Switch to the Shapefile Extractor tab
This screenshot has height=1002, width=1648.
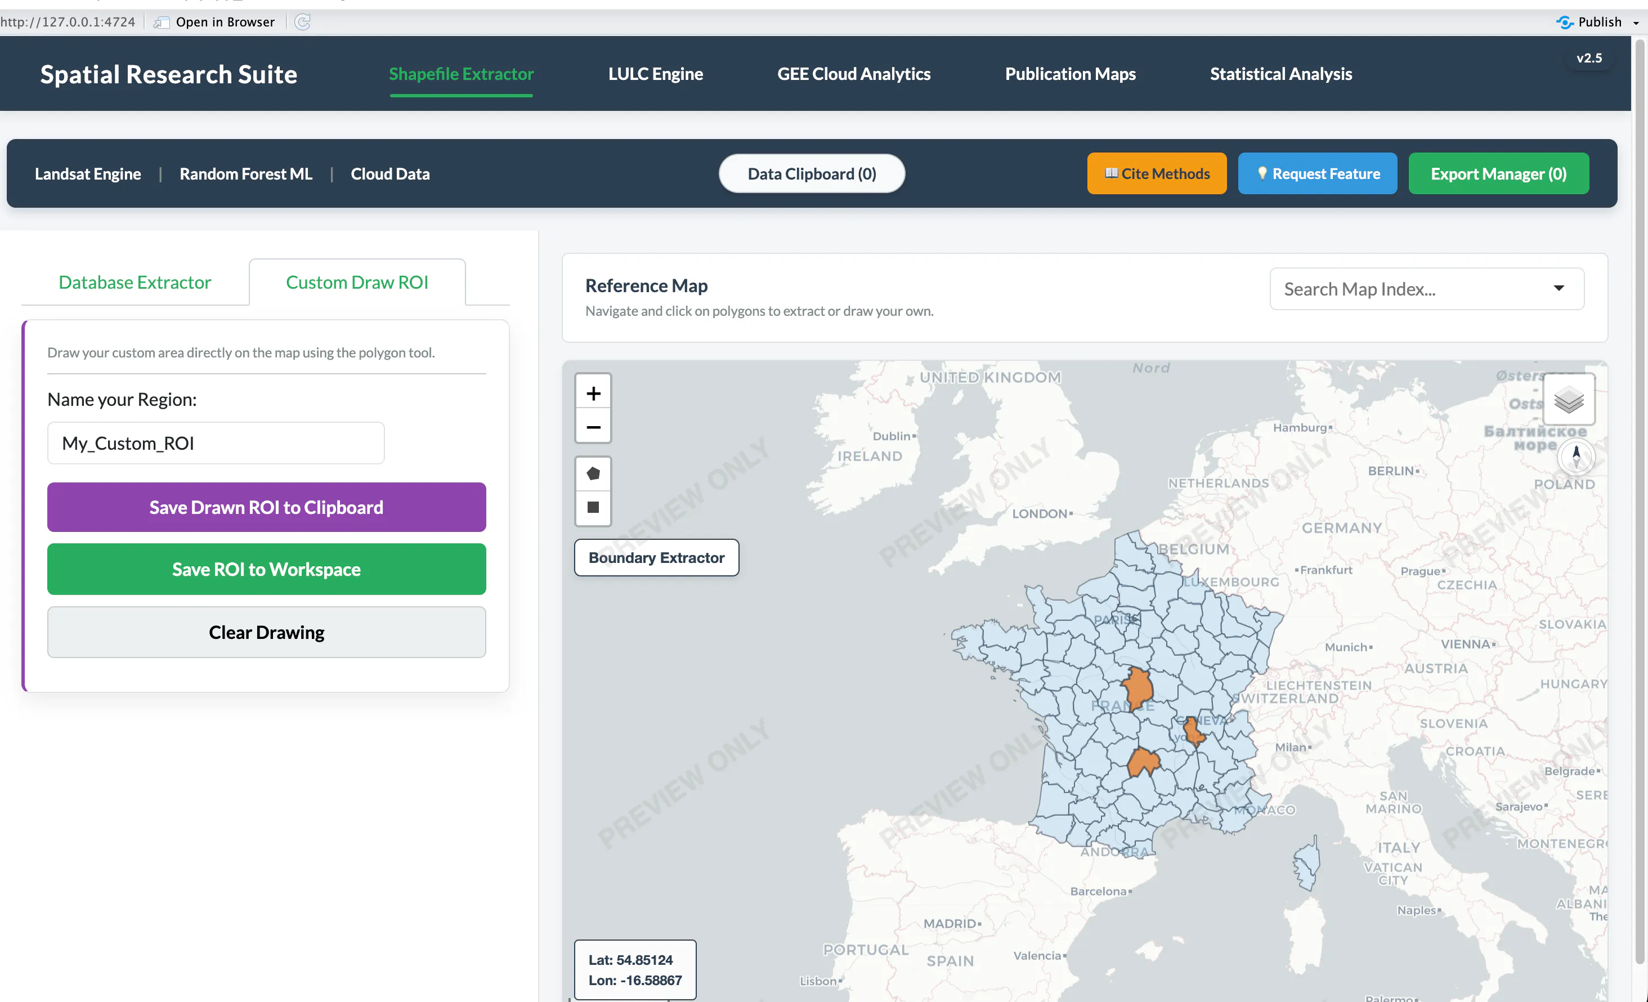[x=462, y=74]
